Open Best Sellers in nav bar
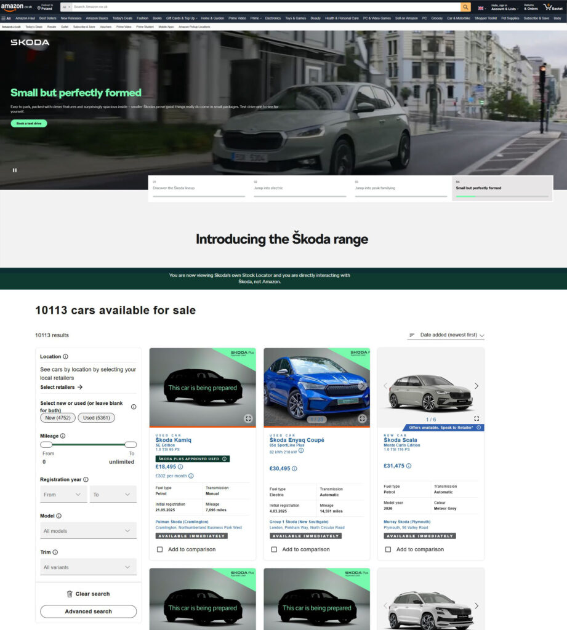This screenshot has height=630, width=567. [x=48, y=18]
